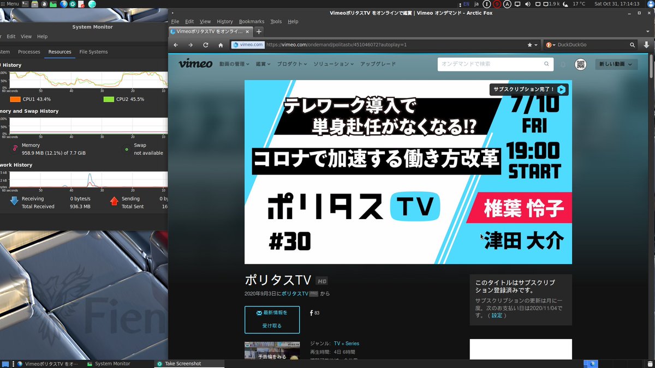Play the 予告編をみる trailer thumbnail

pos(272,349)
